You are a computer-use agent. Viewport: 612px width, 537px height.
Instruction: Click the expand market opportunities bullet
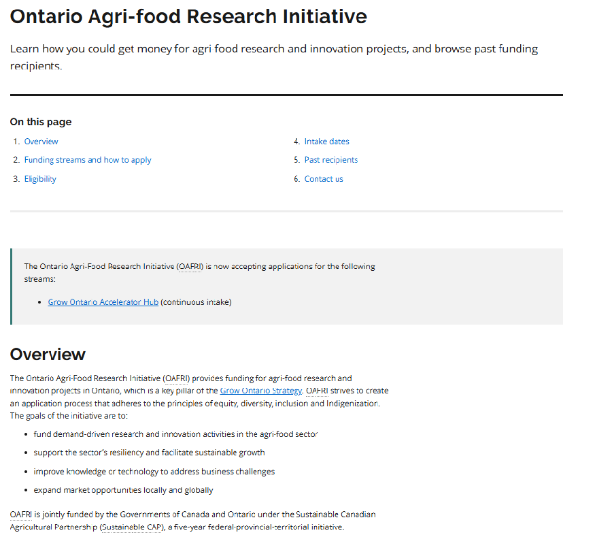(123, 490)
